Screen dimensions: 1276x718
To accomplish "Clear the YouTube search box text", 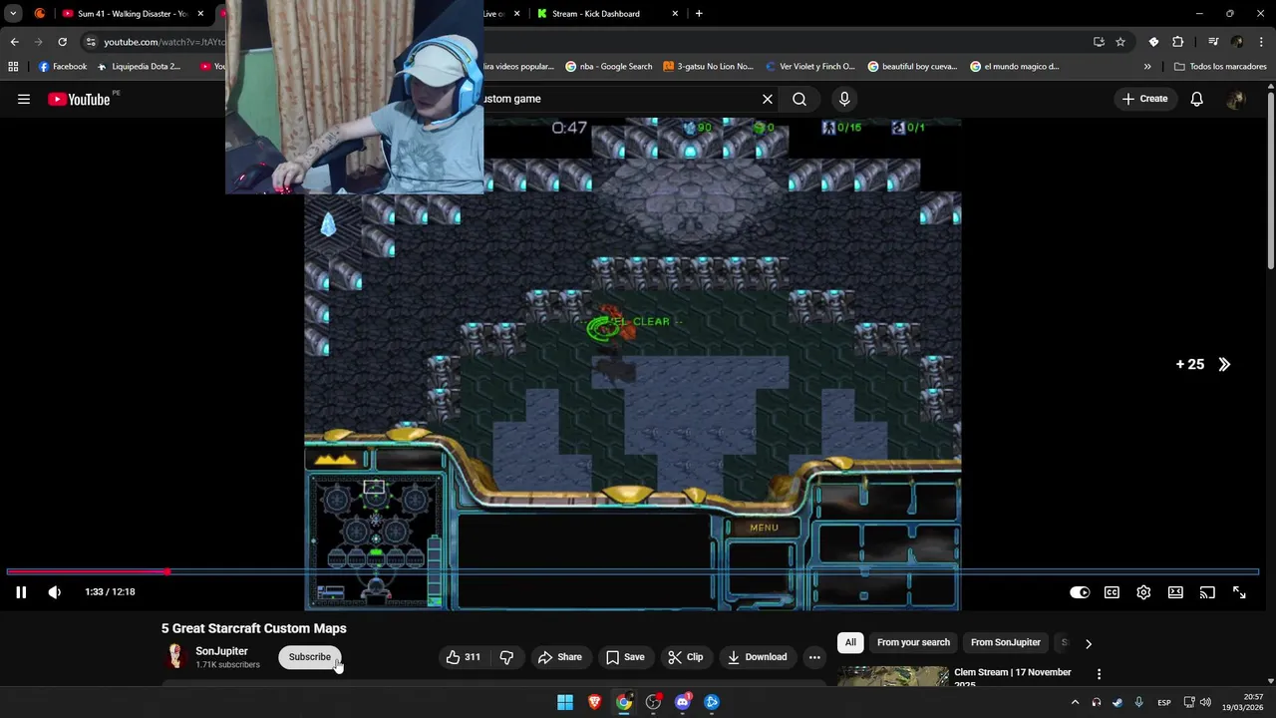I will click(x=768, y=99).
